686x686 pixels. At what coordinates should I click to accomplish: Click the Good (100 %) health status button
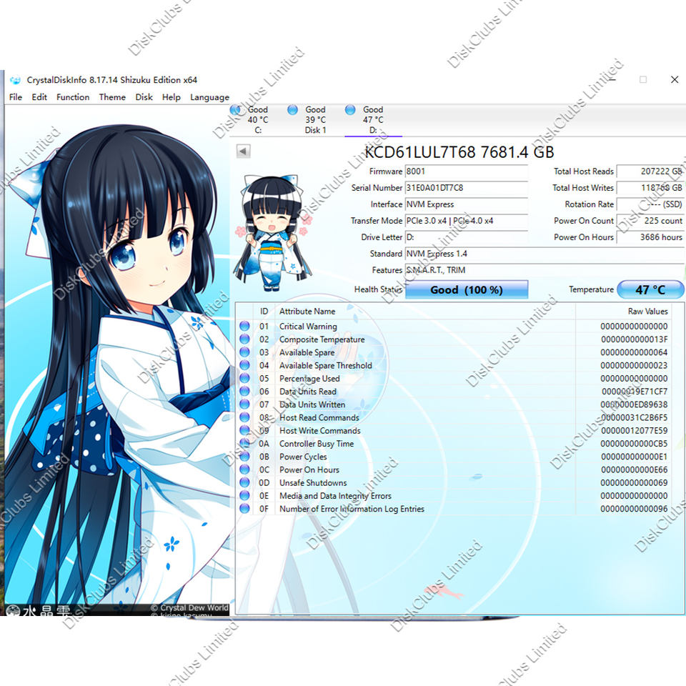point(467,289)
